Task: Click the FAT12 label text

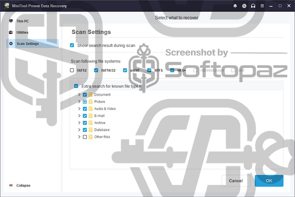Action: point(82,70)
